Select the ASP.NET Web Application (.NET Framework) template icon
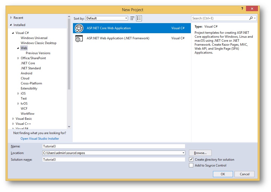Image resolution: width=271 pixels, height=192 pixels. [79, 38]
